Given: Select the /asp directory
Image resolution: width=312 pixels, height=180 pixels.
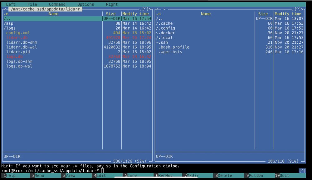Looking at the screenshot, I should [x=77, y=23].
